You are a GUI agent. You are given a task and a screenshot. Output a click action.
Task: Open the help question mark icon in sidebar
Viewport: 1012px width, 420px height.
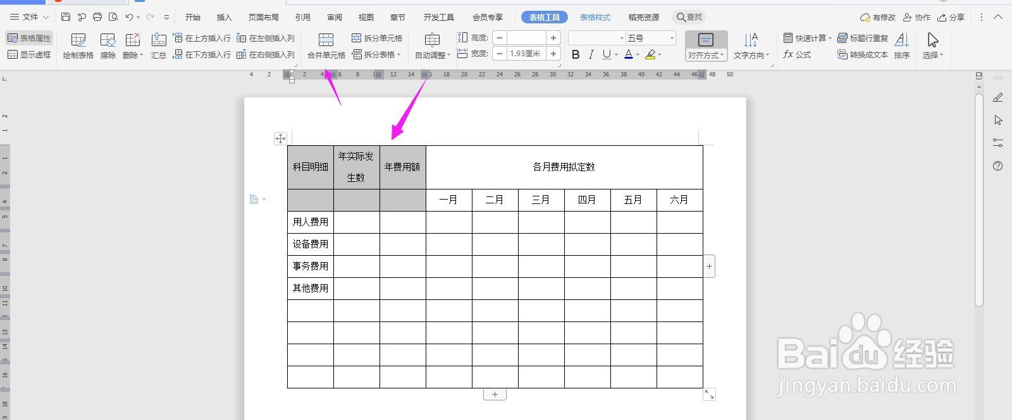998,166
